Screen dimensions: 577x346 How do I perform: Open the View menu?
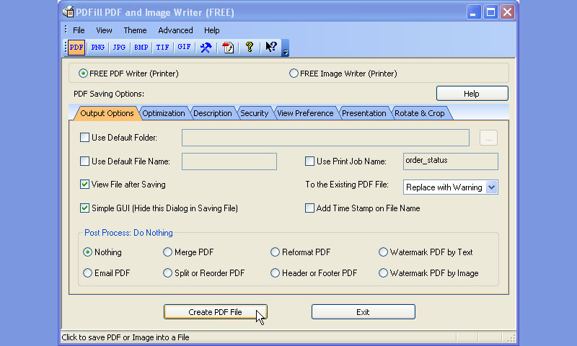[104, 30]
